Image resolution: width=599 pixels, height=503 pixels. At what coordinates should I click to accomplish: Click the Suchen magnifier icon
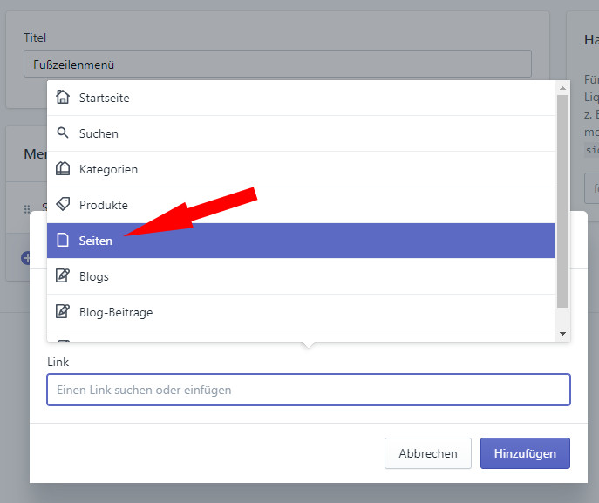pyautogui.click(x=63, y=133)
